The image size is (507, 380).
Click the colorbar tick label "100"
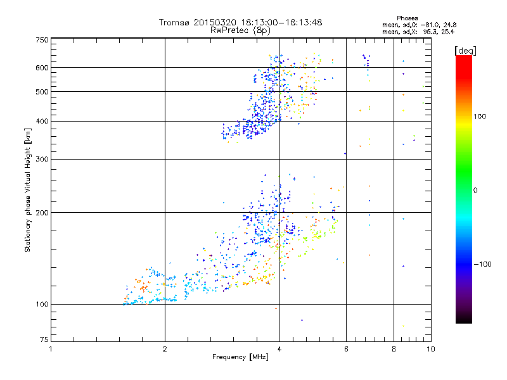(480, 117)
